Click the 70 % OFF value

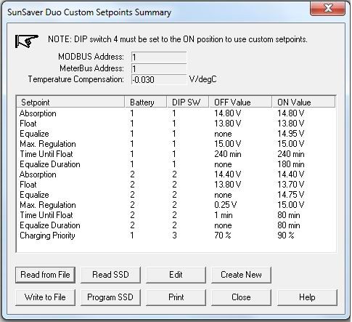tap(223, 236)
